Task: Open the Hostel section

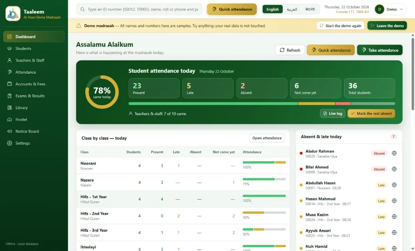Action: click(34, 119)
